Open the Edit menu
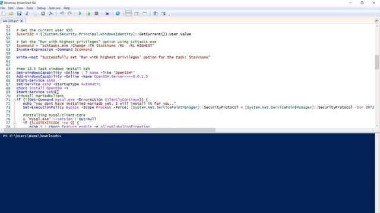This screenshot has width=380, height=213. (11, 8)
